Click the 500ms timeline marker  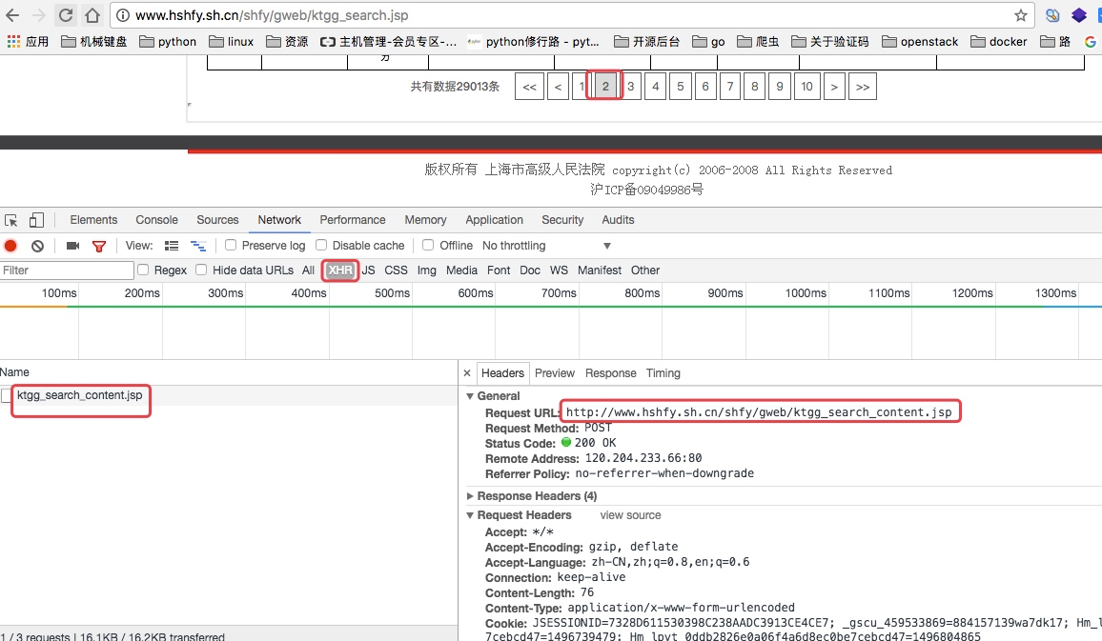point(392,292)
